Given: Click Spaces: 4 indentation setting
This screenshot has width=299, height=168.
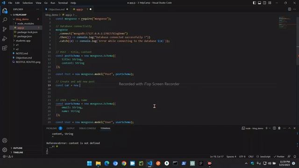Looking at the screenshot, I should coord(231,156).
